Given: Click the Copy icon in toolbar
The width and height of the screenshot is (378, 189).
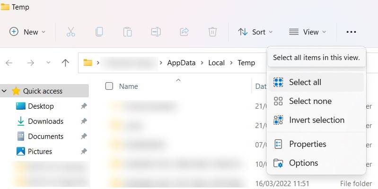Looking at the screenshot, I should tap(99, 32).
